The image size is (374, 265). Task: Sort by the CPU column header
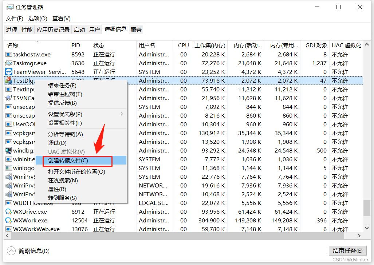click(181, 46)
